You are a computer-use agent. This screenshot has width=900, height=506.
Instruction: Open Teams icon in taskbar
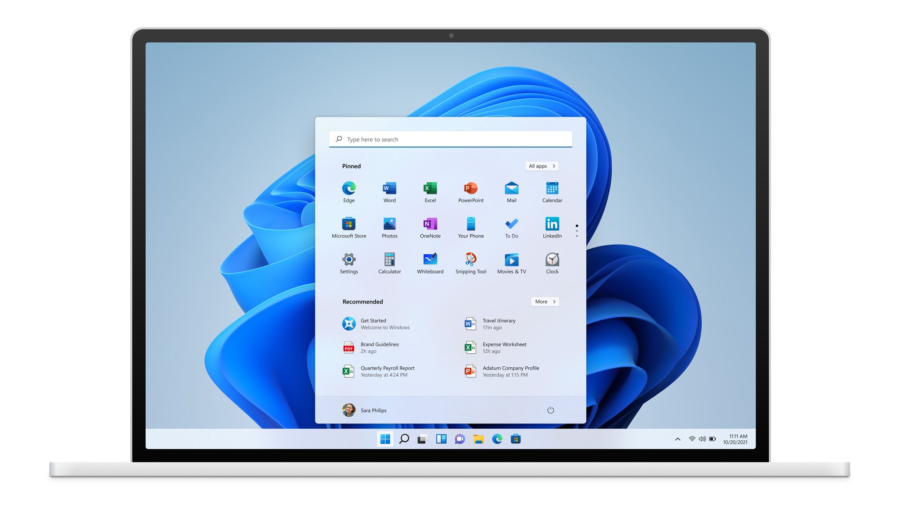[460, 439]
